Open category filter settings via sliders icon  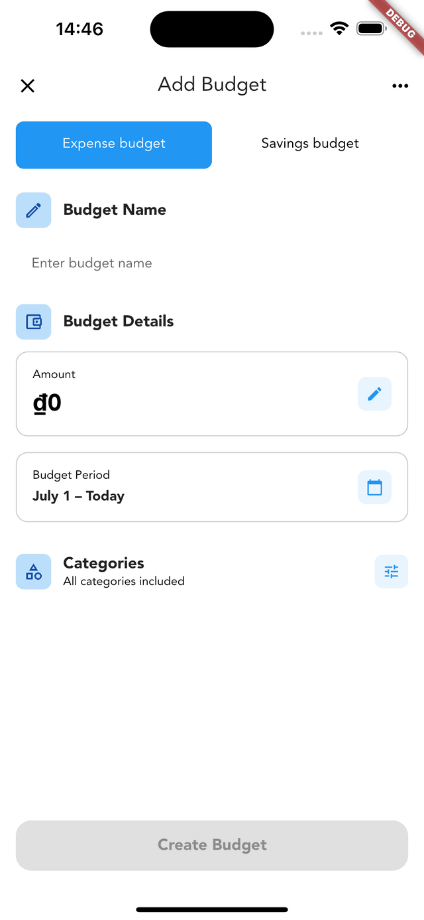pos(391,571)
